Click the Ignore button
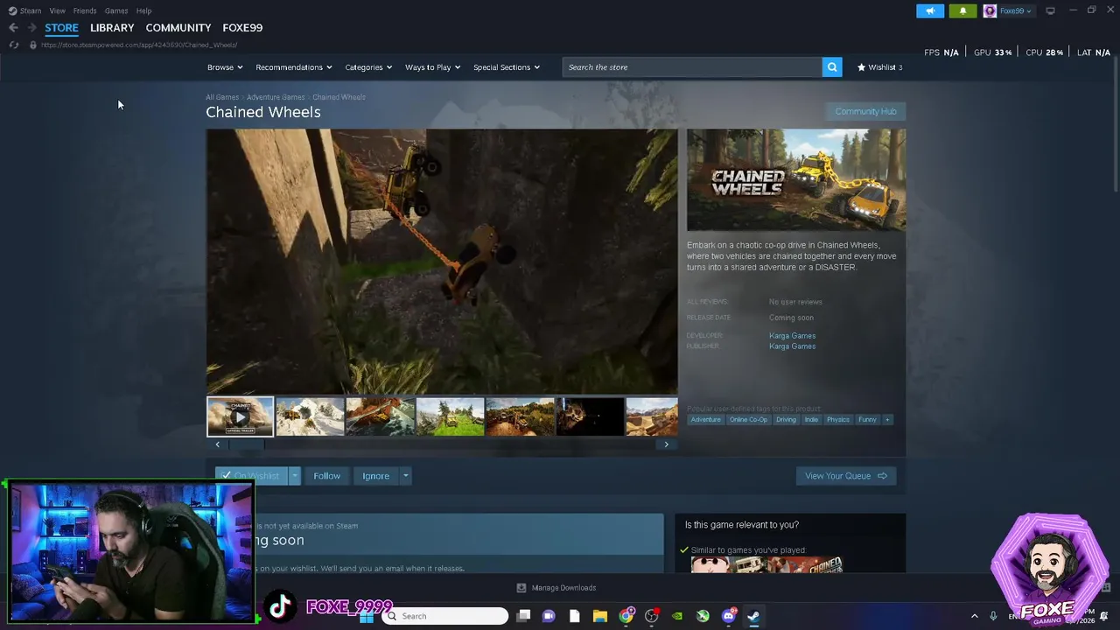Image resolution: width=1120 pixels, height=630 pixels. pyautogui.click(x=376, y=476)
